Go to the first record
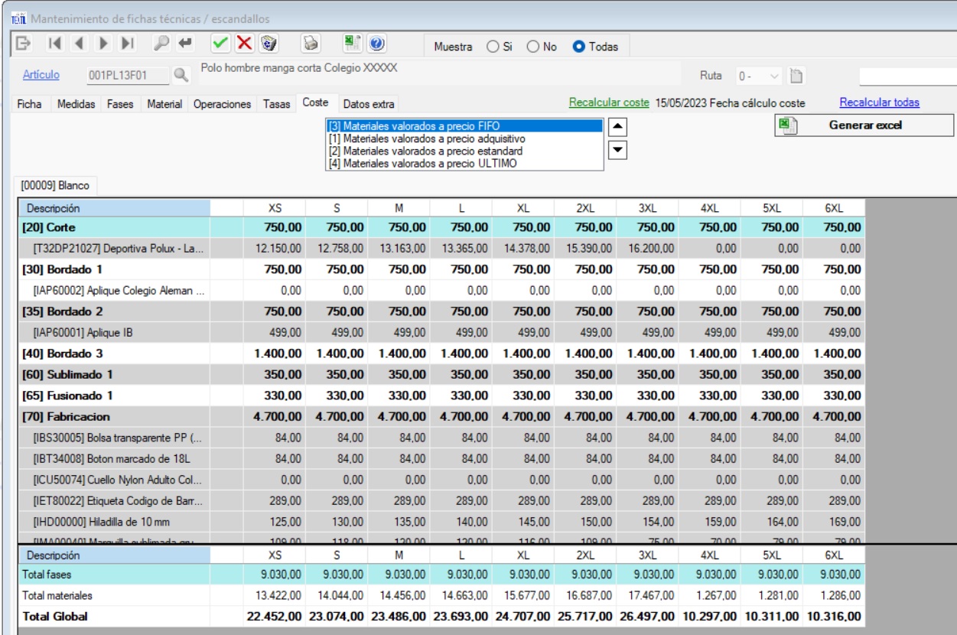The width and height of the screenshot is (957, 635). pyautogui.click(x=55, y=44)
